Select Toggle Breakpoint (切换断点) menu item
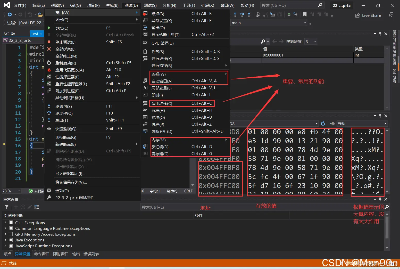The width and height of the screenshot is (400, 269). click(x=92, y=137)
